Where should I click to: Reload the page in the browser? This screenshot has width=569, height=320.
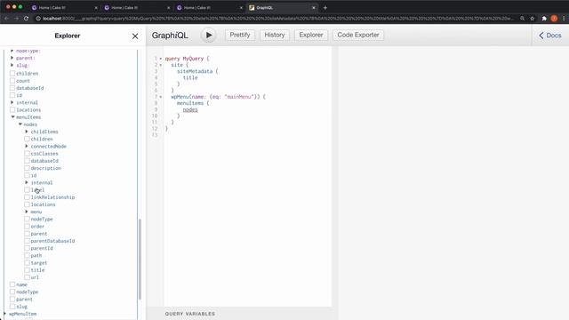point(26,18)
